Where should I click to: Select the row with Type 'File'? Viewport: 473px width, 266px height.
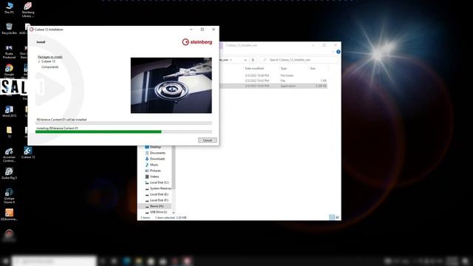pyautogui.click(x=274, y=81)
